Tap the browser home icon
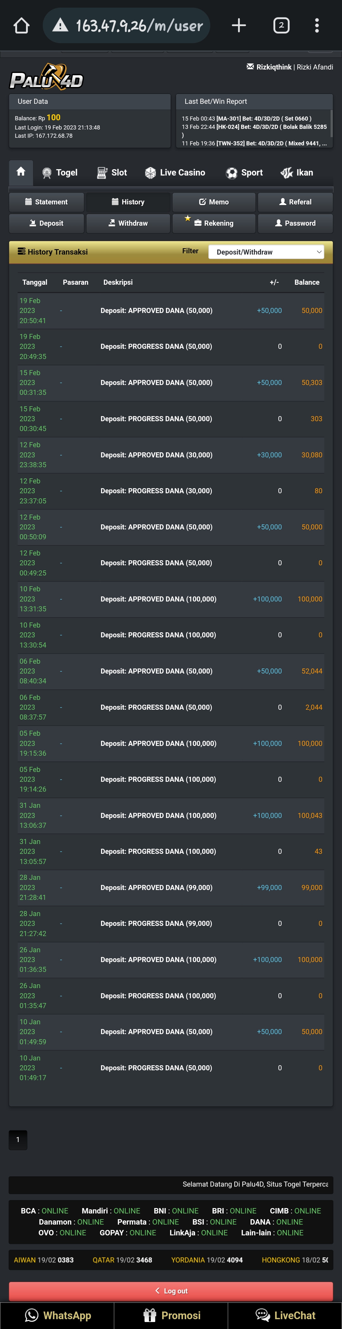The width and height of the screenshot is (342, 1329). coord(21,25)
